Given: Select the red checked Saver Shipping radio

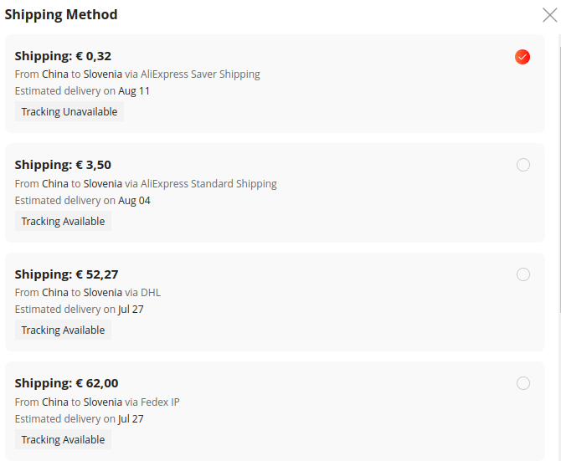Looking at the screenshot, I should point(522,57).
